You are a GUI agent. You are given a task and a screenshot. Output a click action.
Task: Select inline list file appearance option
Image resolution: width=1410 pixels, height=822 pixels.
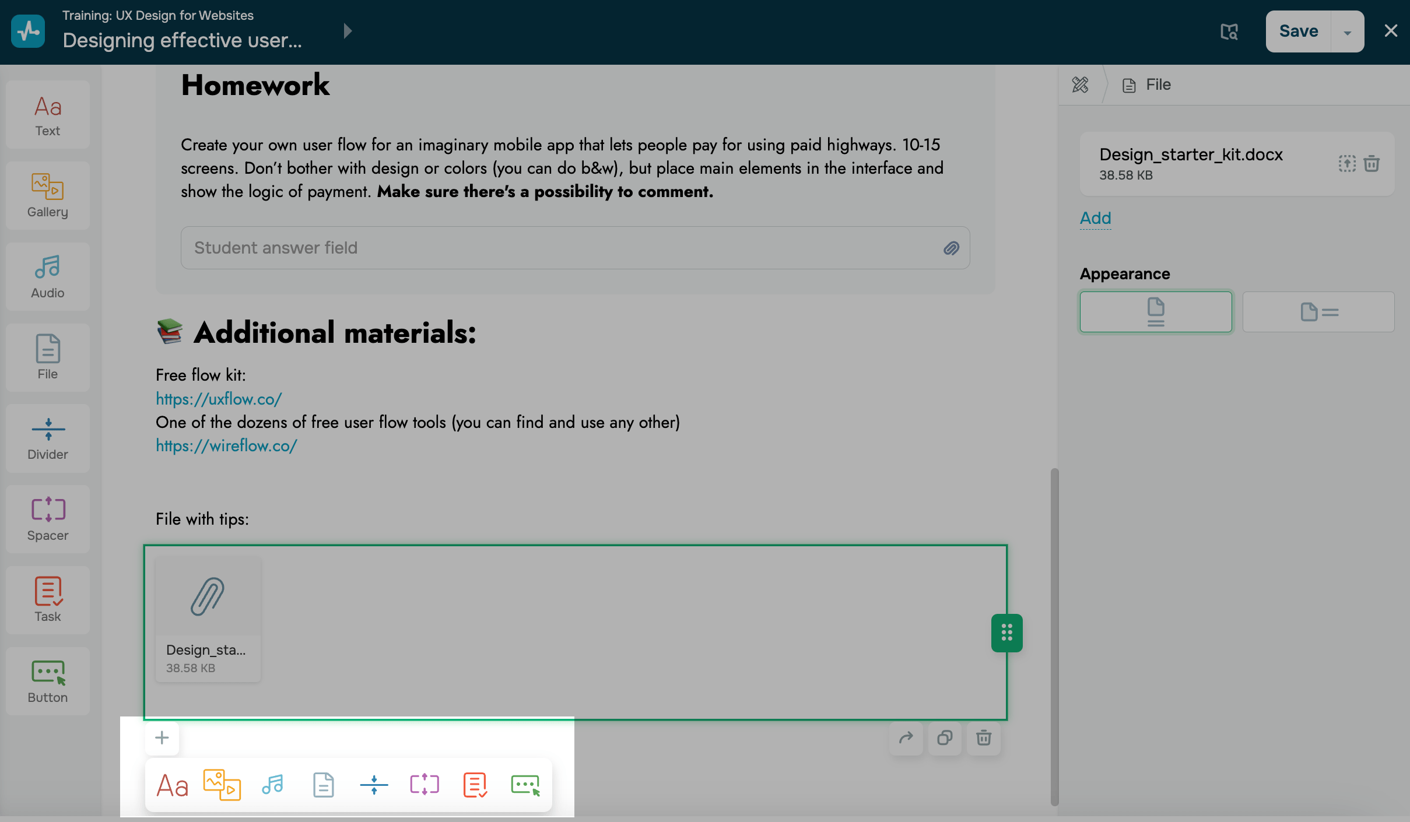1318,312
